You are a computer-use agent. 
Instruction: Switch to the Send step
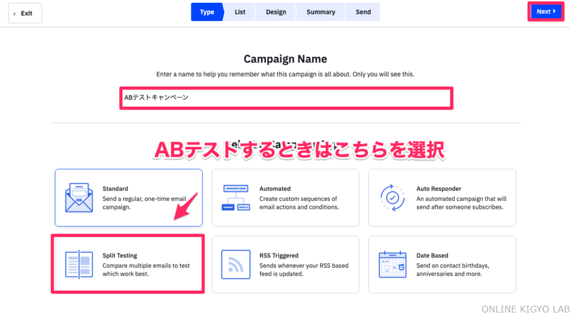pos(363,12)
